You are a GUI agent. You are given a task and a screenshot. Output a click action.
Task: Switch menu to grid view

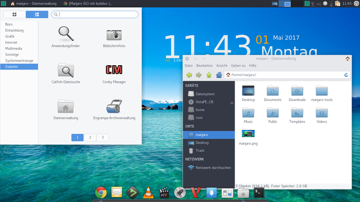click(x=14, y=14)
